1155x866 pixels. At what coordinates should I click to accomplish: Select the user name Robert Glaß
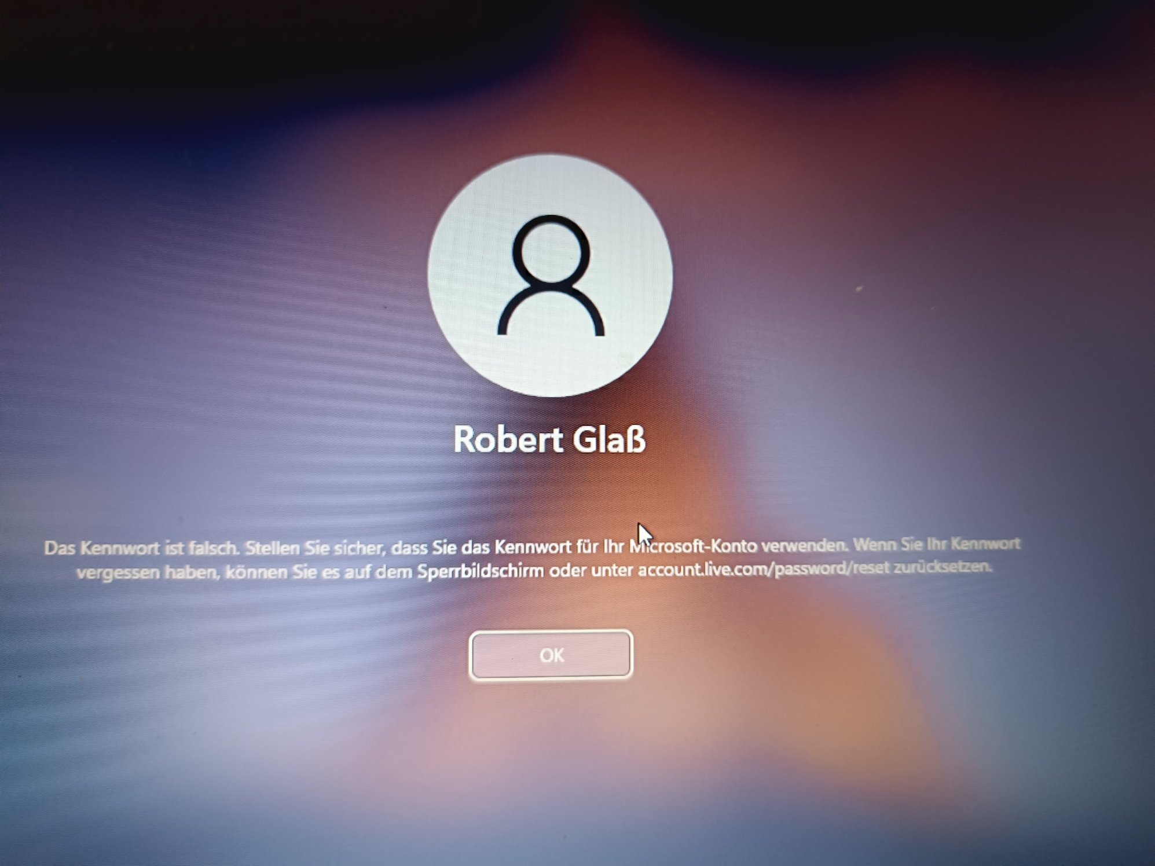click(x=549, y=439)
